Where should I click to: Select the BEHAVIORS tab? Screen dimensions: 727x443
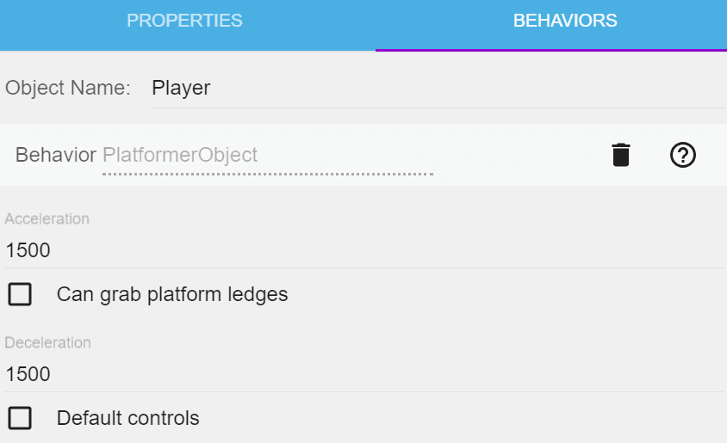coord(565,21)
